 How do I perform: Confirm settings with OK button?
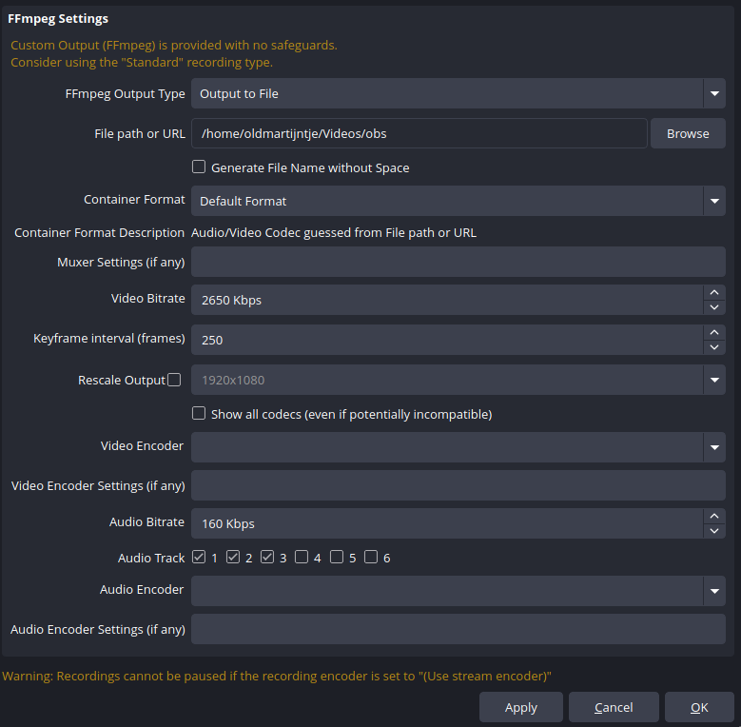pyautogui.click(x=699, y=707)
